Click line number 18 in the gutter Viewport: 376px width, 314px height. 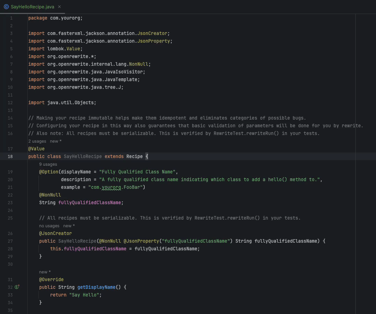pyautogui.click(x=10, y=156)
